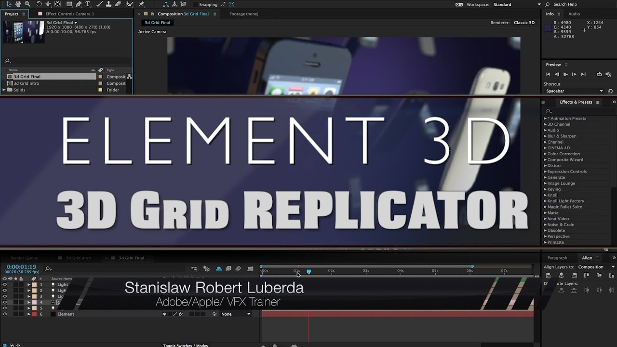Hide the Element layer 6
Screen dimensions: 617x347
coord(5,314)
